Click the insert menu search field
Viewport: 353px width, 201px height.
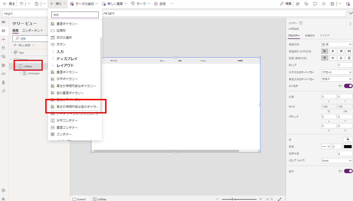coord(75,15)
